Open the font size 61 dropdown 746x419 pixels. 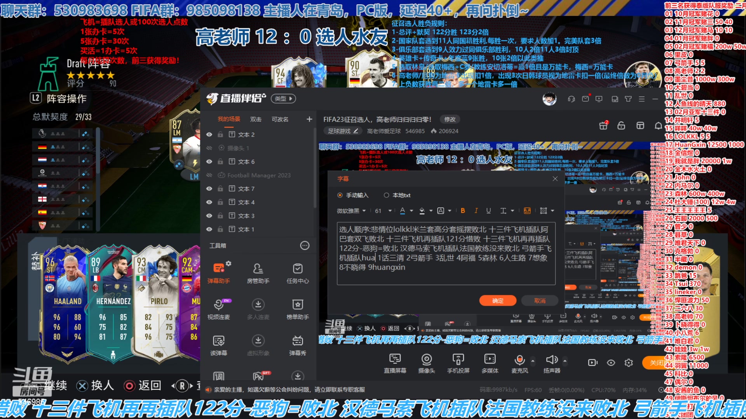[x=383, y=211]
